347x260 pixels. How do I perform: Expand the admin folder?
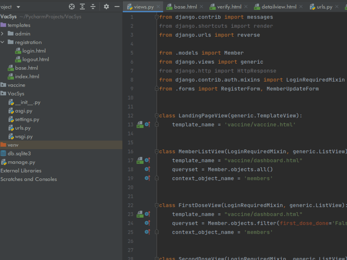(x=2, y=34)
